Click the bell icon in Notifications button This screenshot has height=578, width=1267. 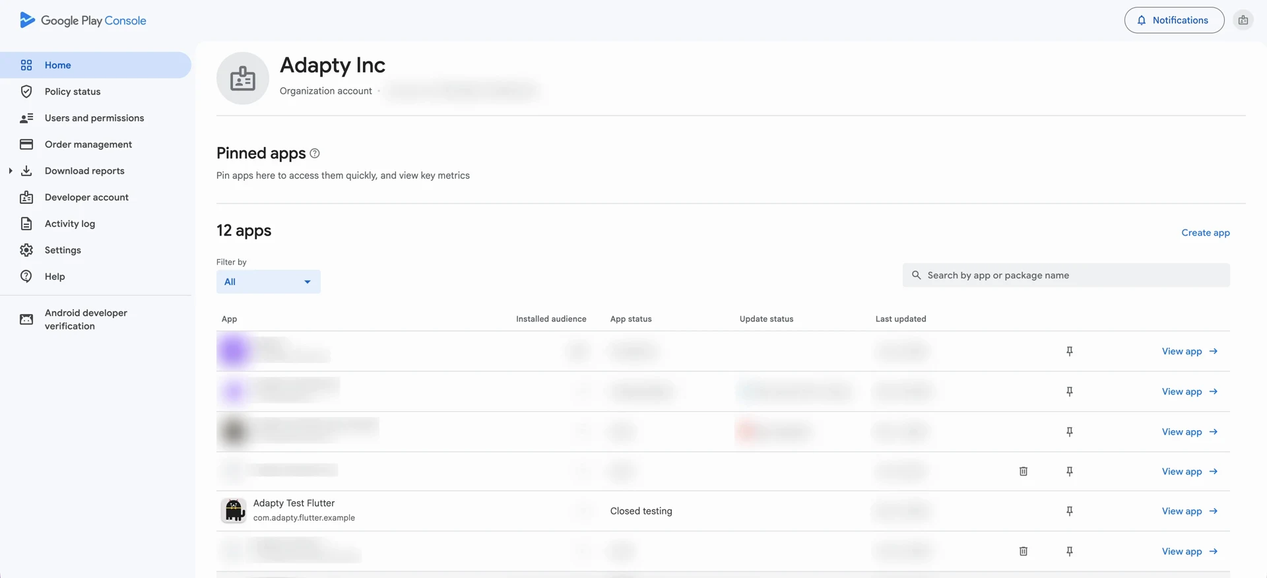(1142, 20)
